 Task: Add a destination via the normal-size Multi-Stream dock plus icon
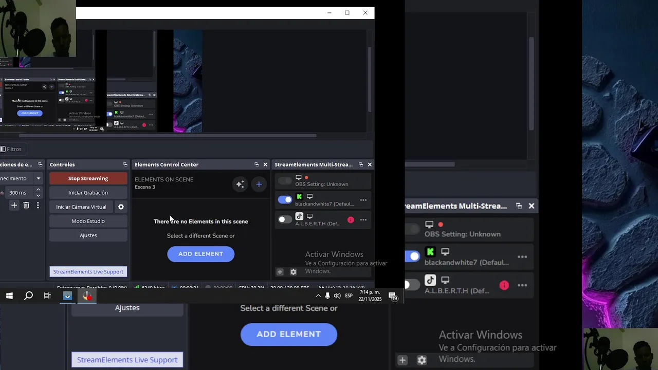pyautogui.click(x=280, y=272)
